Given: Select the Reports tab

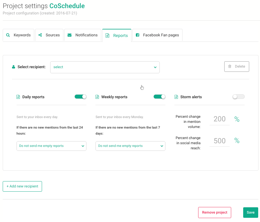Looking at the screenshot, I should coord(117,35).
